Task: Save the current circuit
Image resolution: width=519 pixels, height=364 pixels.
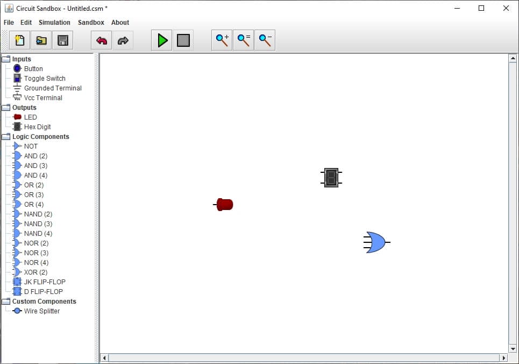Action: tap(63, 40)
